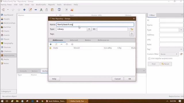Viewport: 184px width, 103px height.
Task: Open the Custom filter dropdown
Action: point(169,54)
